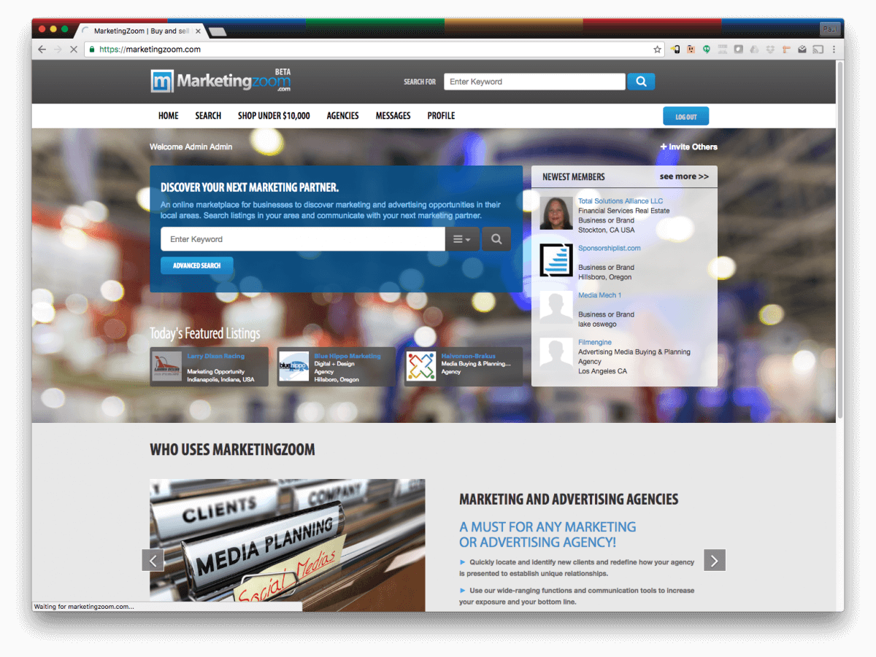Viewport: 876px width, 657px height.
Task: Switch to the AGENCIES menu item
Action: point(342,115)
